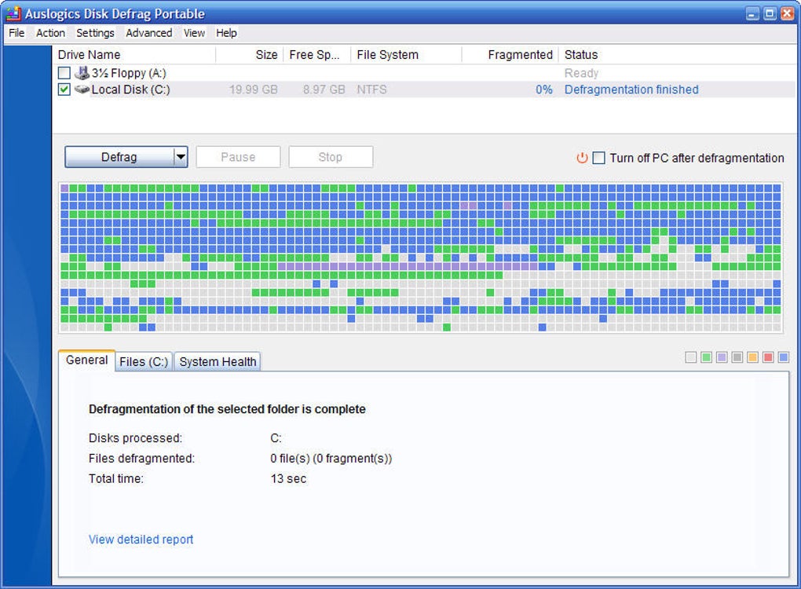Click the Stop button
Image resolution: width=801 pixels, height=589 pixels.
coord(331,157)
